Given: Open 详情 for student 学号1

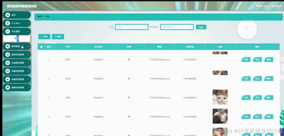Looking at the screenshot, I should tap(246, 60).
